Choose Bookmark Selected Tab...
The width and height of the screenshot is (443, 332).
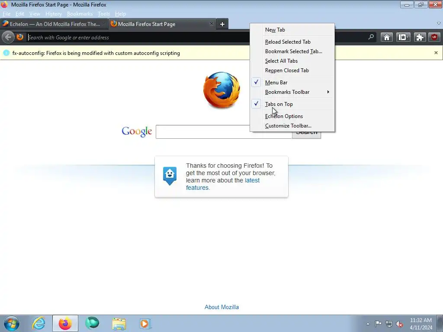pos(292,51)
